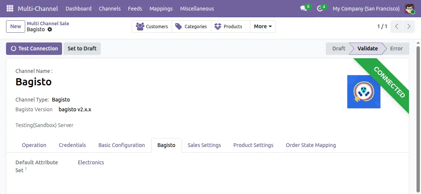This screenshot has width=421, height=194.
Task: Click the 1 / 1 pager counter
Action: (382, 26)
